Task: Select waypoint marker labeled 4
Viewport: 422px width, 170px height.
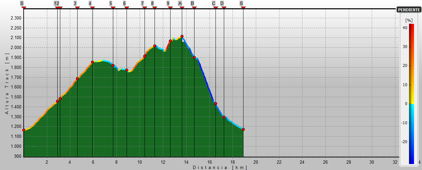Action: (90, 3)
